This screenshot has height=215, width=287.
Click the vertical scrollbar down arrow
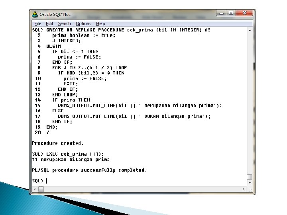pos(250,183)
